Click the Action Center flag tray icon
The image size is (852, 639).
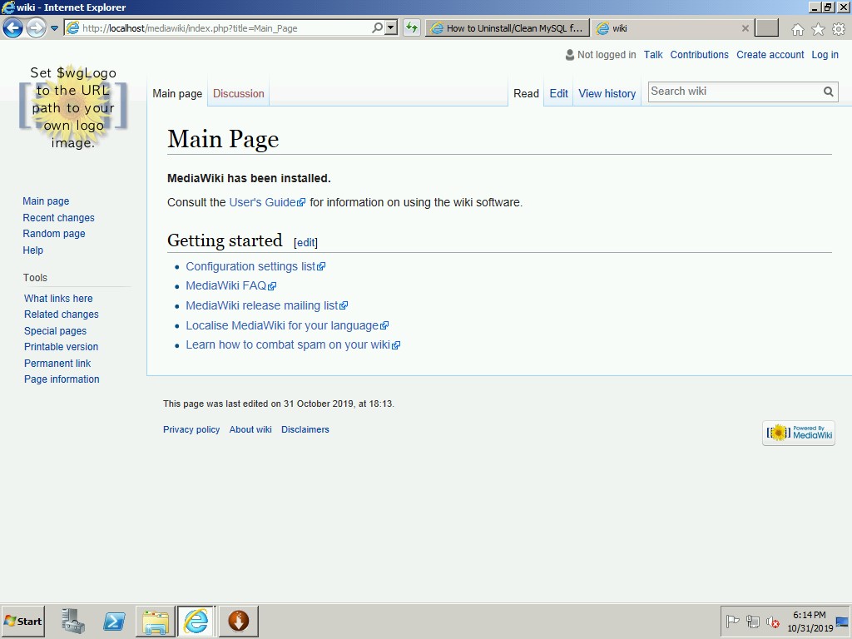(x=732, y=621)
